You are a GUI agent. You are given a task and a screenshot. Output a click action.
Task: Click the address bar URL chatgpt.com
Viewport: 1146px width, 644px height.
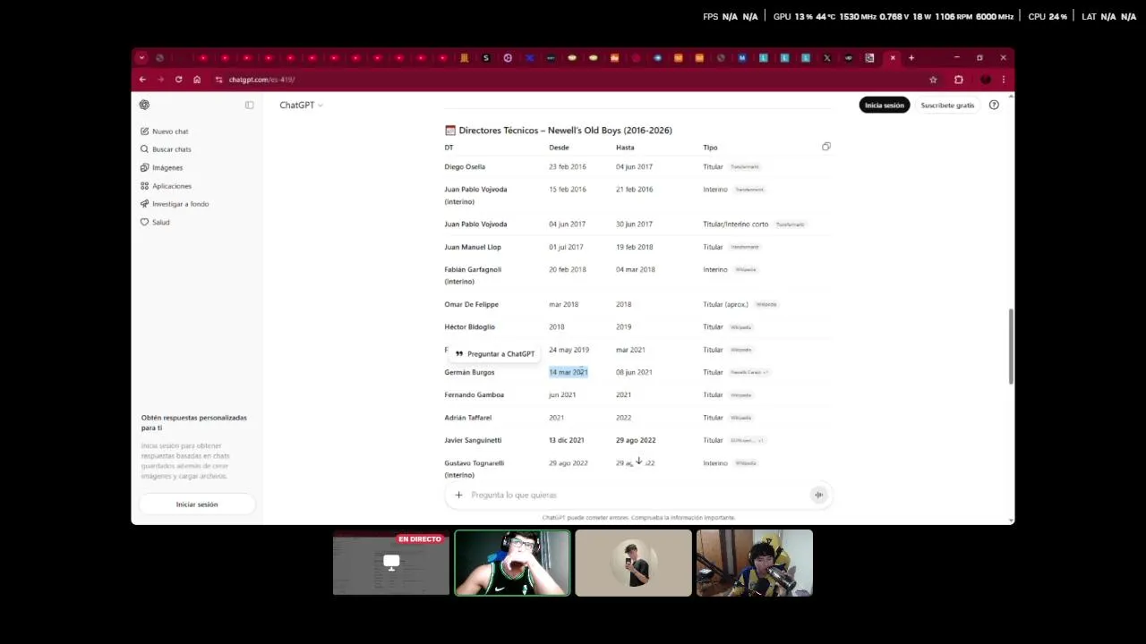tap(261, 80)
